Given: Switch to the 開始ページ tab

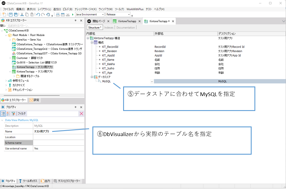Looking at the screenshot, I should 99,21.
